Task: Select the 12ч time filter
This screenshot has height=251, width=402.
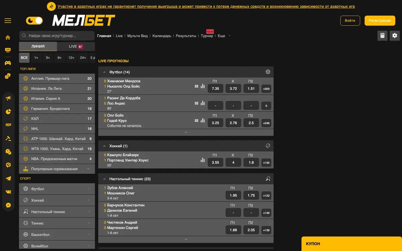Action: [x=71, y=58]
